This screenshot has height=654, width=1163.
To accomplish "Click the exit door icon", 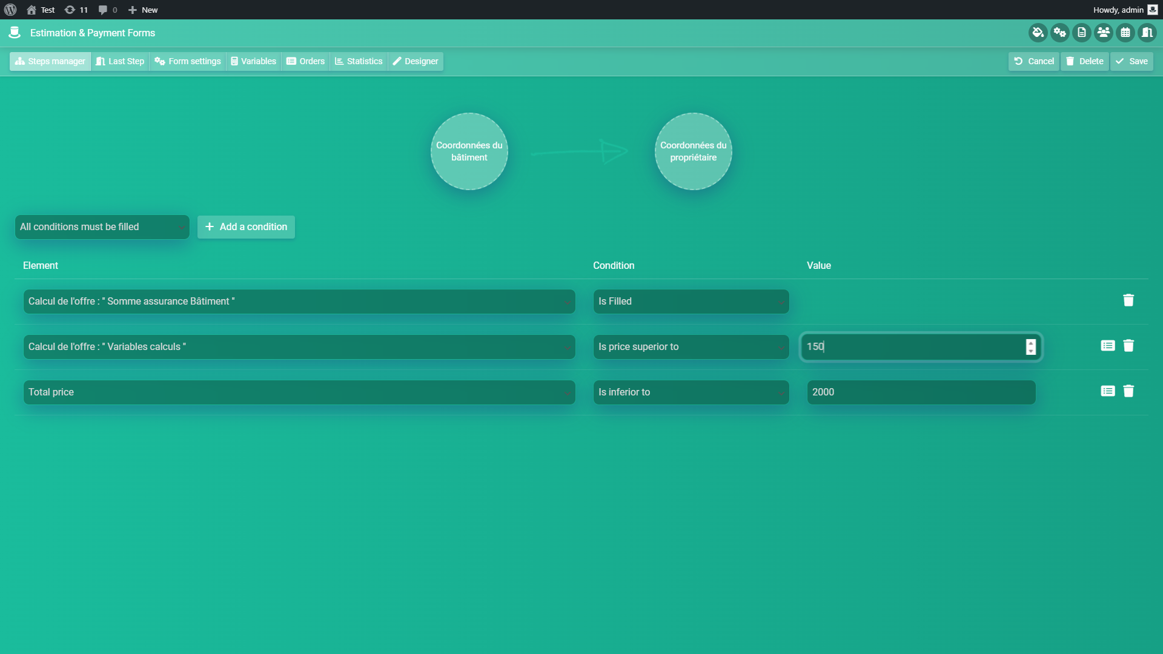I will (x=1147, y=33).
